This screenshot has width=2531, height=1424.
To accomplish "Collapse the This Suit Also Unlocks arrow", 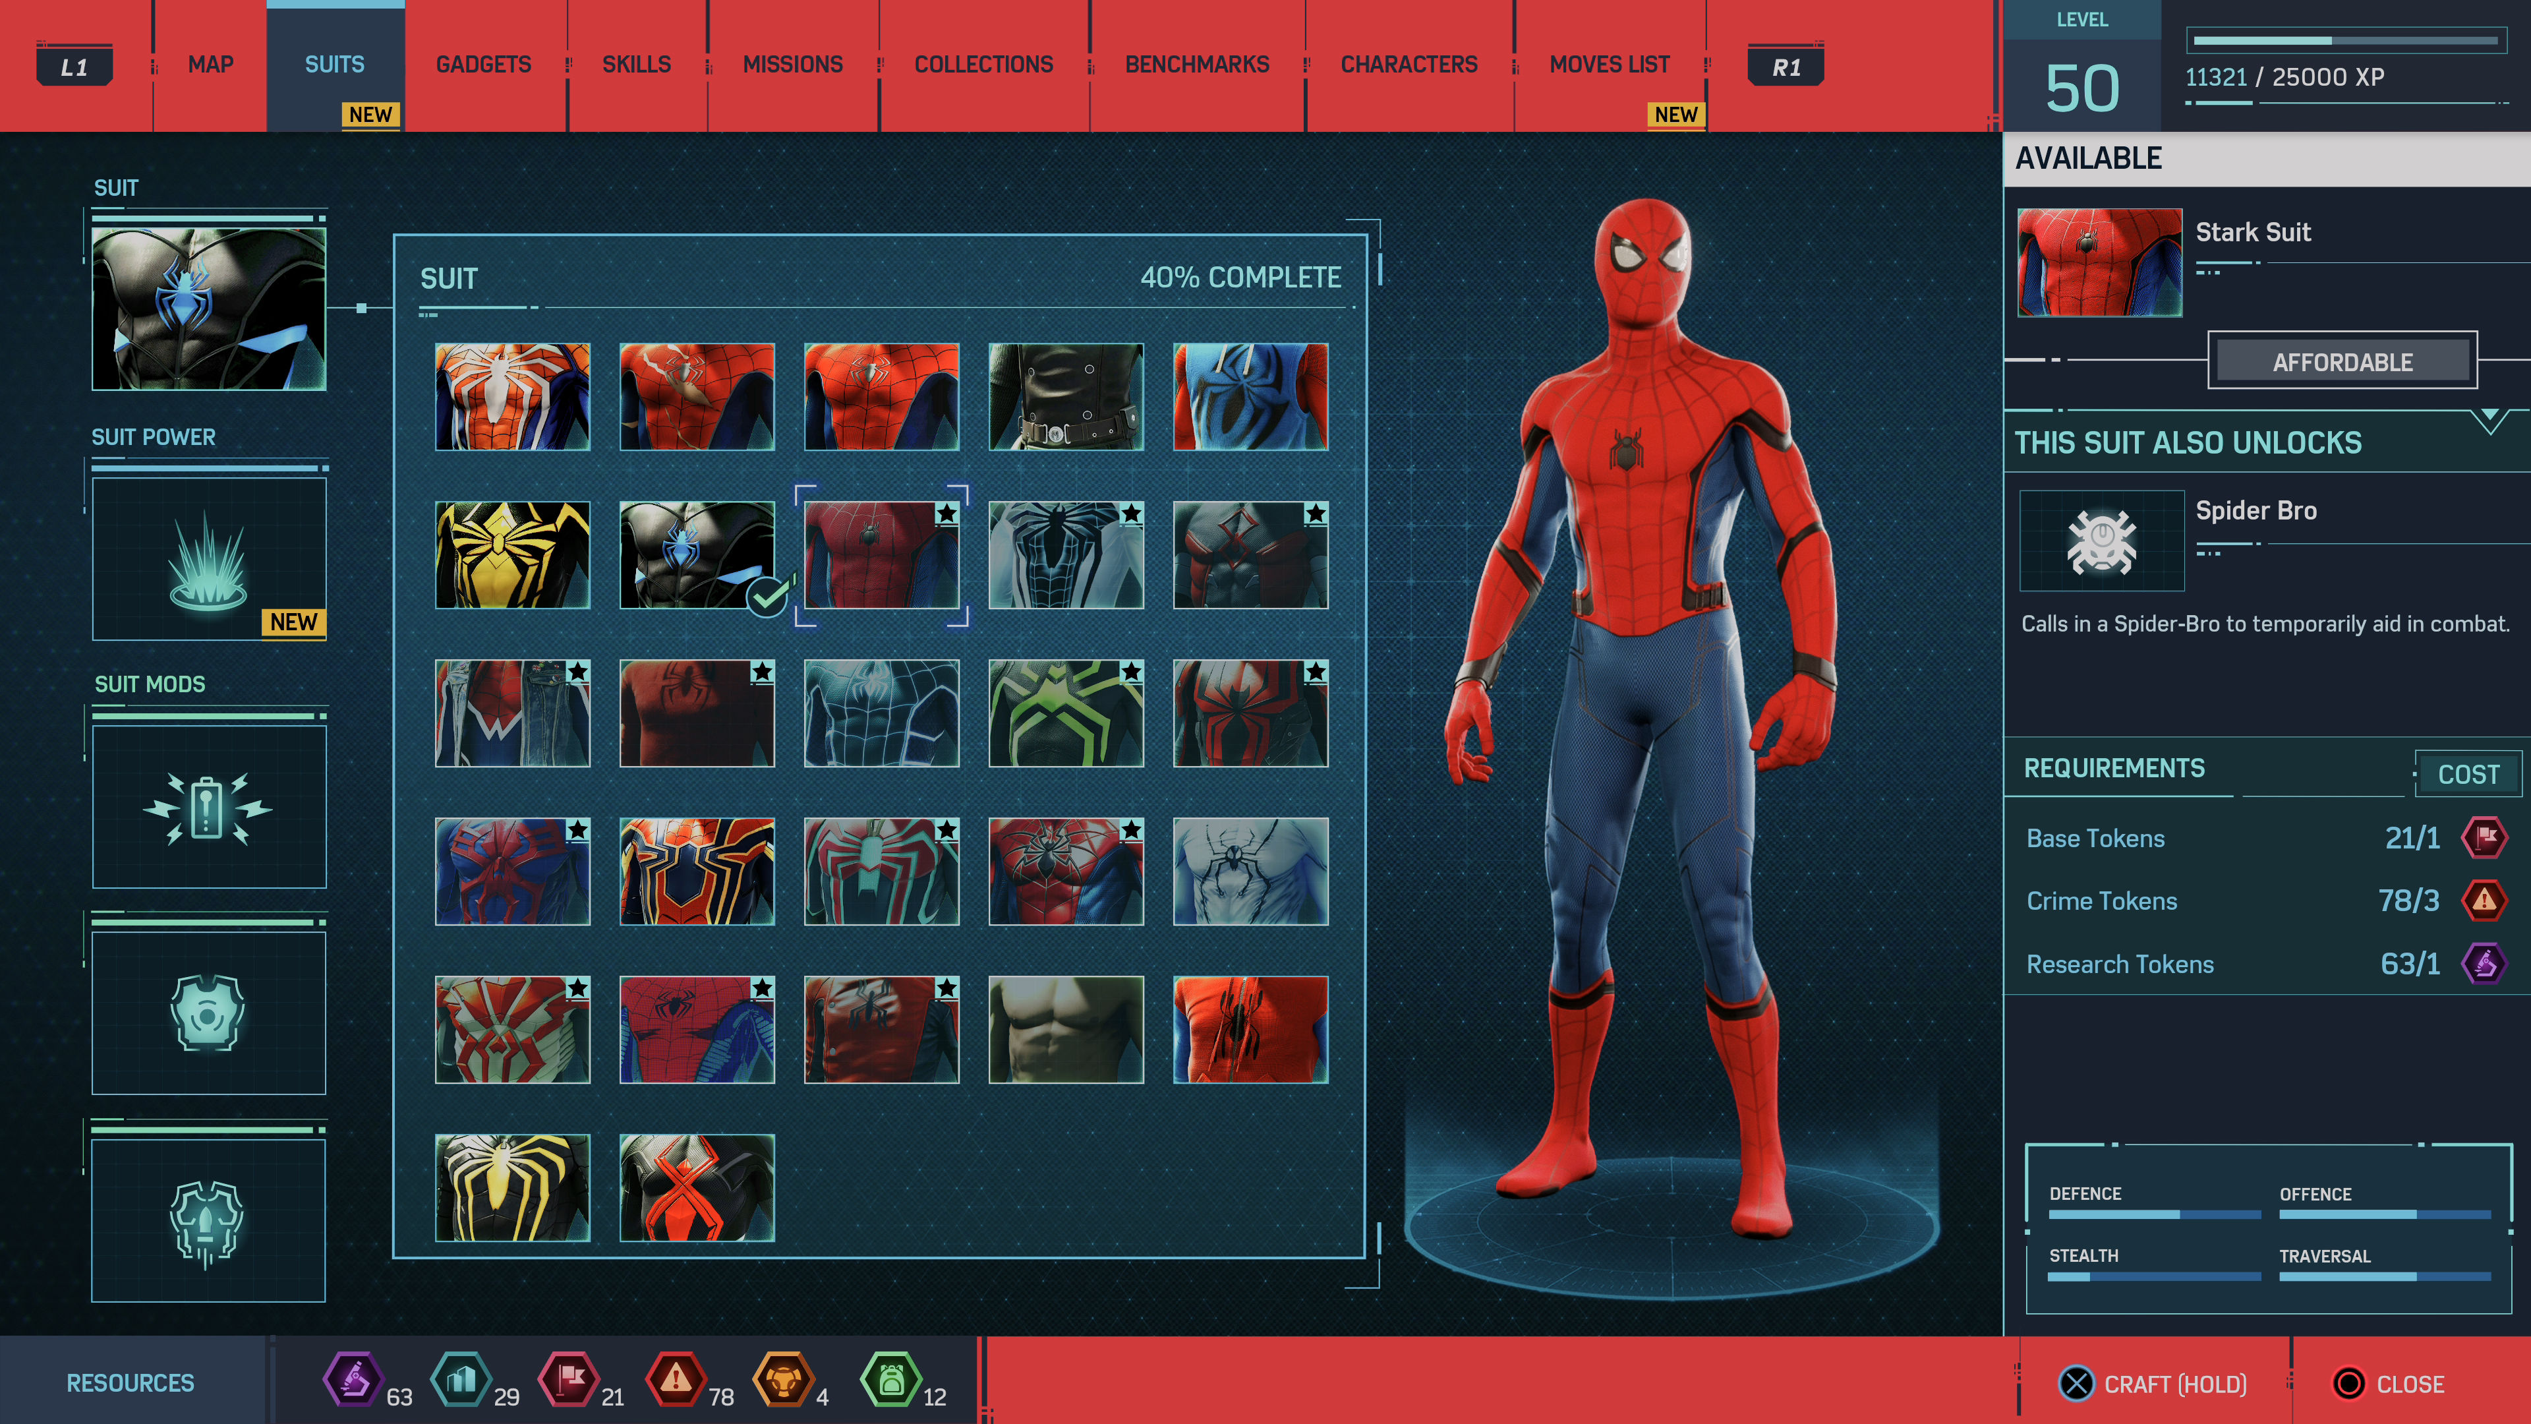I will pos(2489,422).
